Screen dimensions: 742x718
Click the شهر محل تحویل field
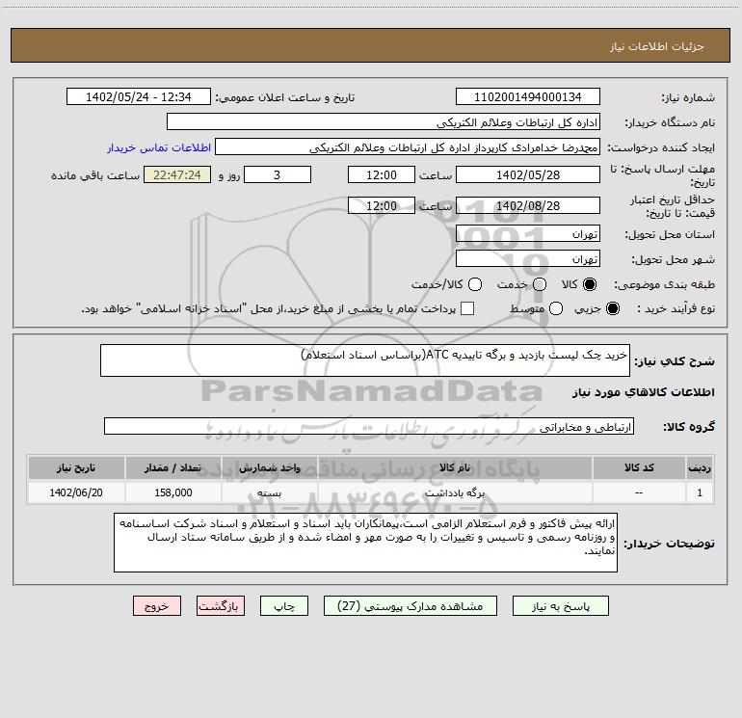(x=528, y=259)
